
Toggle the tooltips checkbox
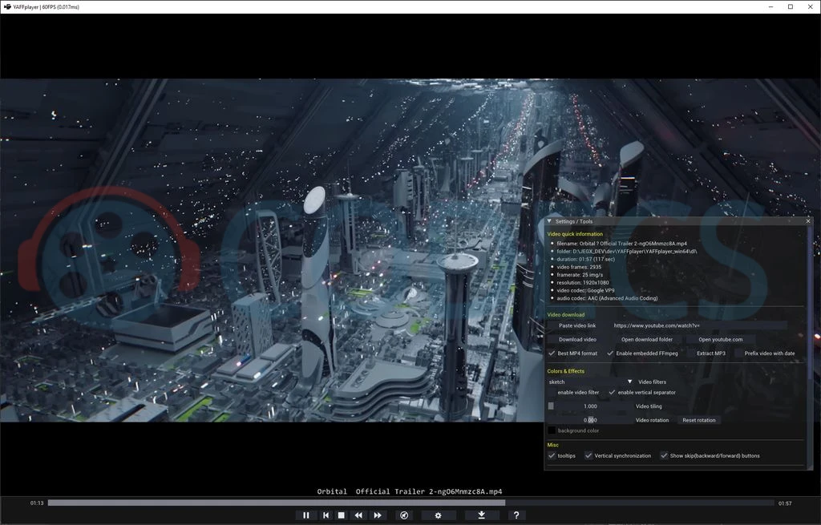click(552, 455)
